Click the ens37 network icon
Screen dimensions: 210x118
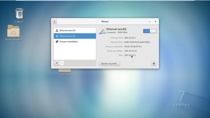57,30
